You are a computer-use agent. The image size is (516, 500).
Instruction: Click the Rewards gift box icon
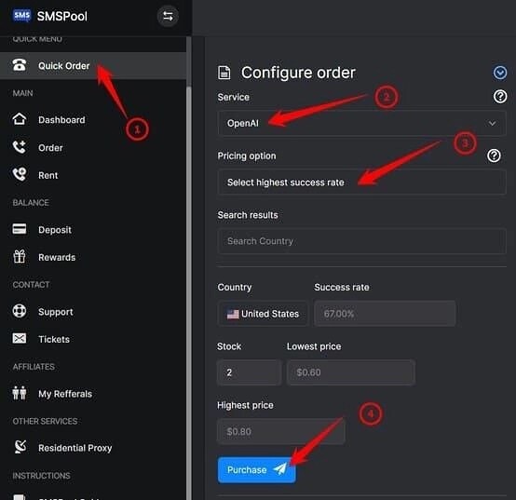click(x=19, y=257)
